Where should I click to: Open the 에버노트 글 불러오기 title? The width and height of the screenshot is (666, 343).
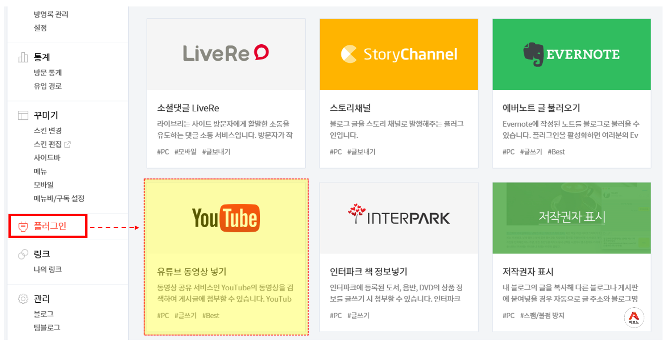pos(541,108)
